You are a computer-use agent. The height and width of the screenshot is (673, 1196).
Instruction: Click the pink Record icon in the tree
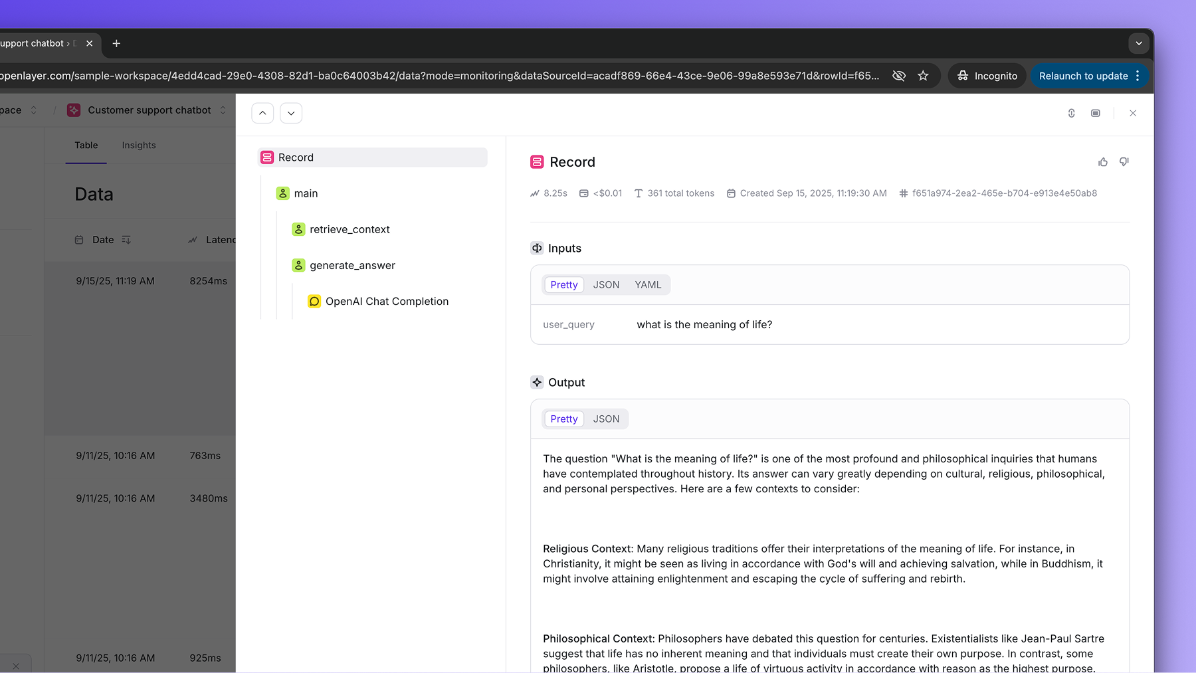click(267, 157)
